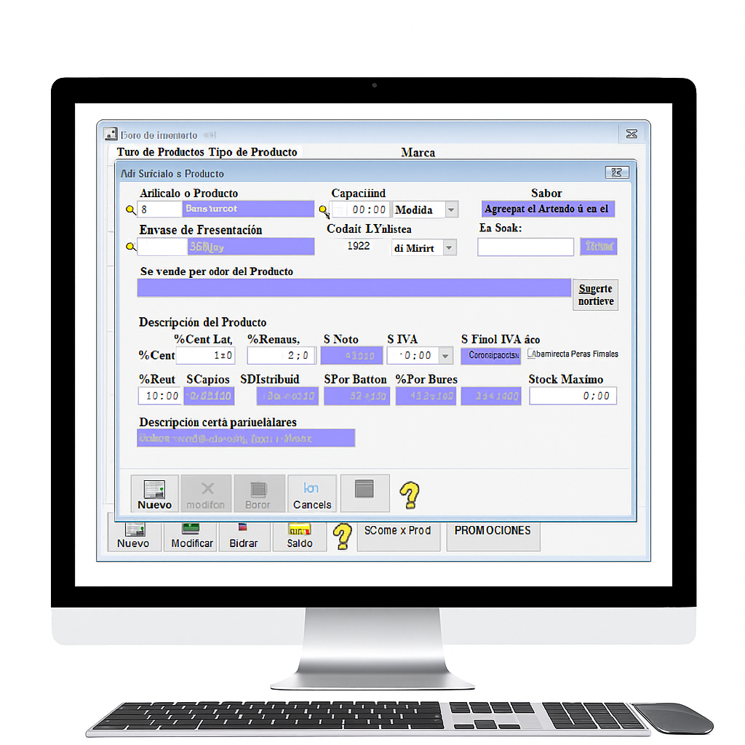745x745 pixels.
Task: Click the Saldo icon in bottom toolbar
Action: [x=299, y=535]
